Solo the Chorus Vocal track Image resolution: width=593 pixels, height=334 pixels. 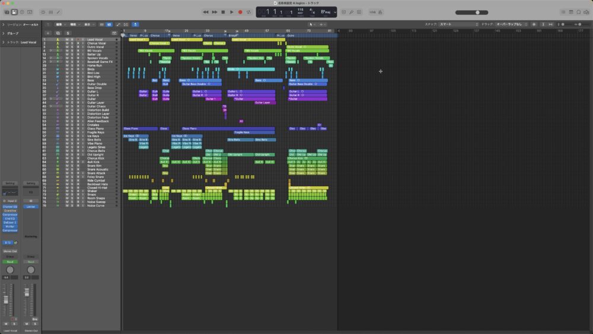point(72,43)
